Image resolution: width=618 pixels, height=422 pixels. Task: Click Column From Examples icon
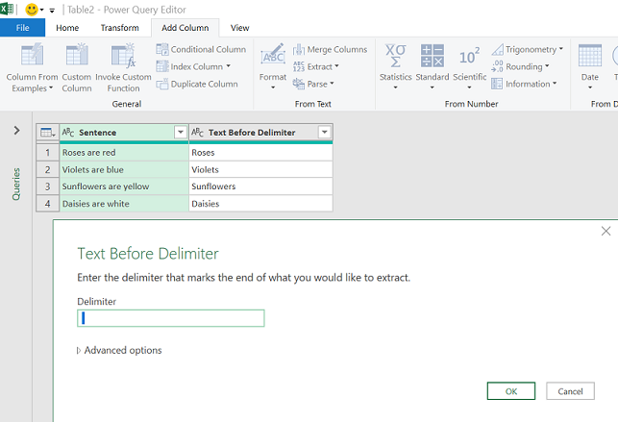coord(33,56)
